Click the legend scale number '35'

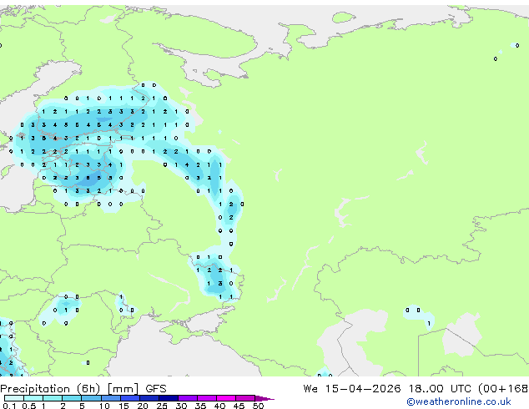(x=201, y=406)
